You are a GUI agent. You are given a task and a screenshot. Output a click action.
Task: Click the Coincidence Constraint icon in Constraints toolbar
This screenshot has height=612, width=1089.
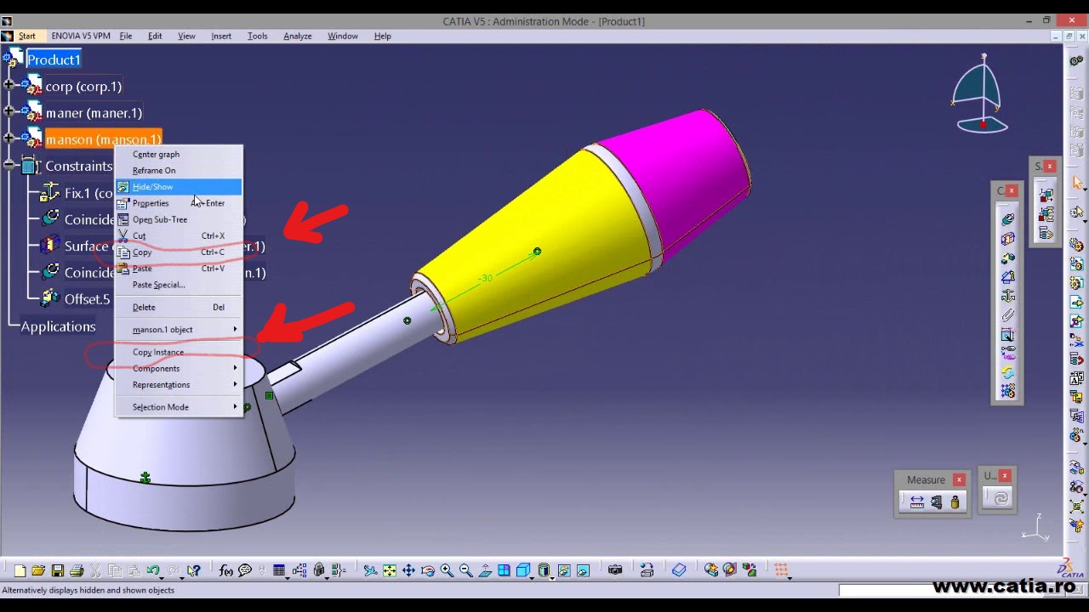pos(1008,219)
